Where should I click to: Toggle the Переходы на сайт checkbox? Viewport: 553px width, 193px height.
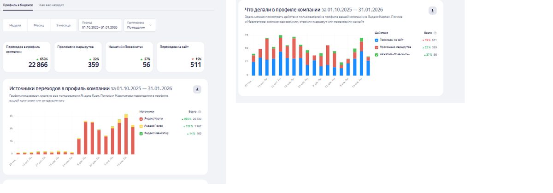(377, 40)
